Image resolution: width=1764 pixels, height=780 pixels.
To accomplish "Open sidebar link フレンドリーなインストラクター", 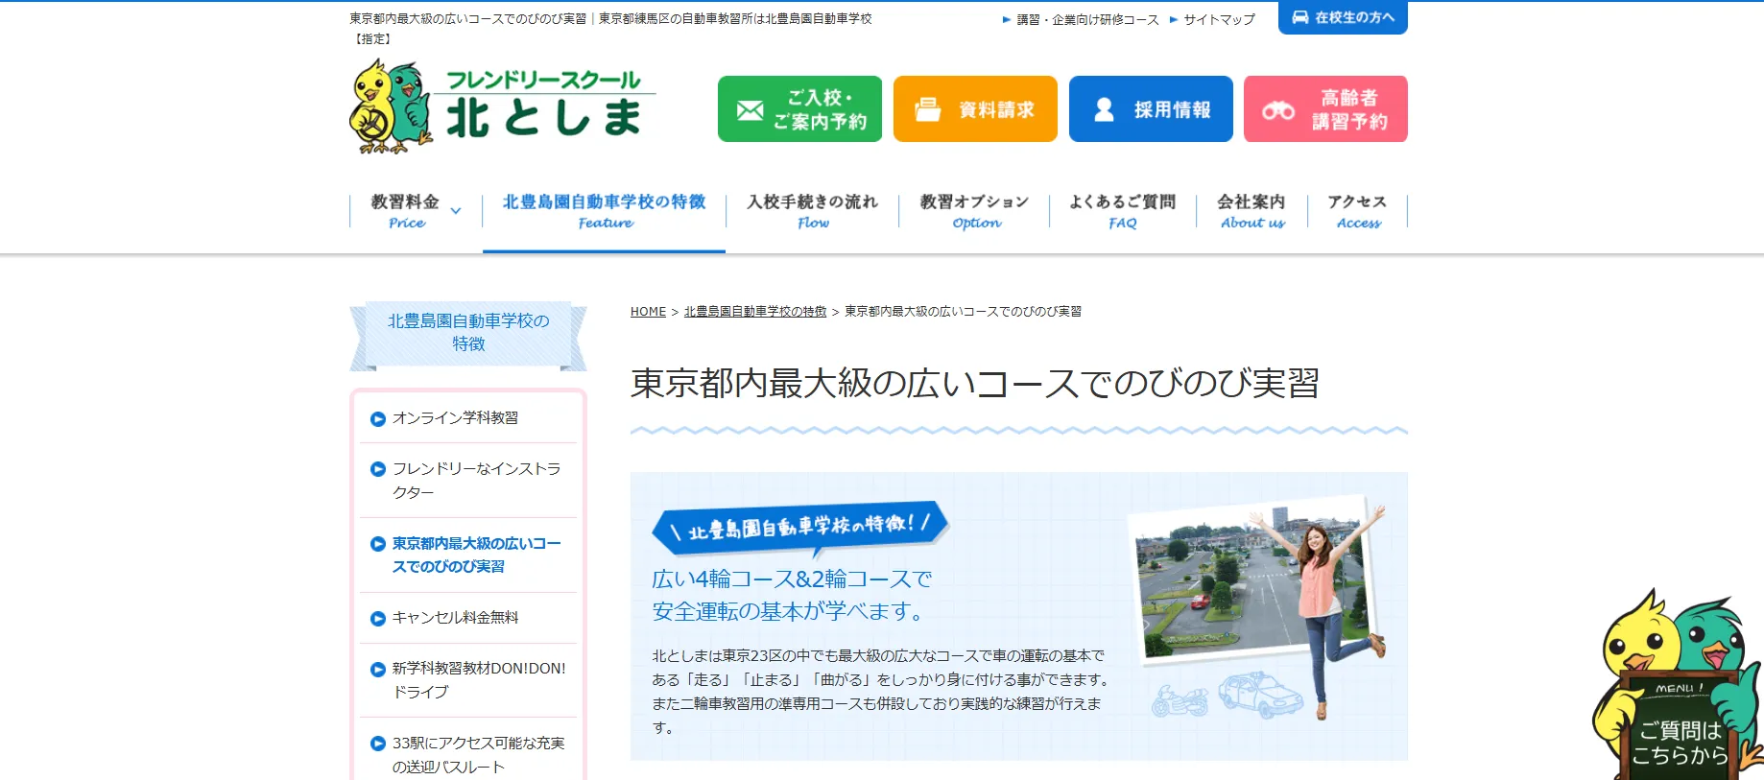I will pos(476,481).
